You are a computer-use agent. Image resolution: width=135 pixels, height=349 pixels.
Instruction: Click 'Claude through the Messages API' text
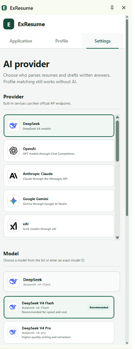45,179
